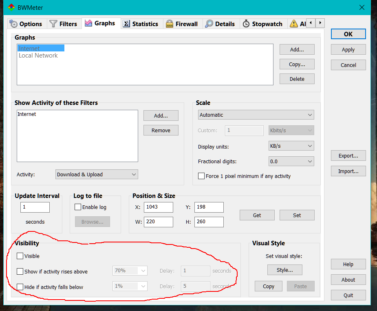Click the X position field
377x311 pixels.
159,207
